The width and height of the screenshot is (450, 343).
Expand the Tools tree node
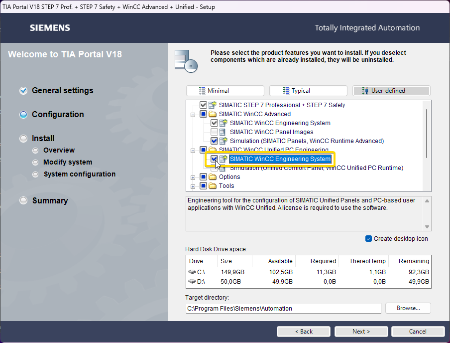tap(193, 186)
